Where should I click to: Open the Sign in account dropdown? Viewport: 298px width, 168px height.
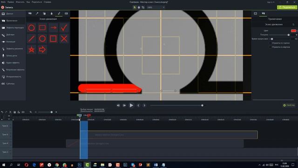tap(271, 2)
